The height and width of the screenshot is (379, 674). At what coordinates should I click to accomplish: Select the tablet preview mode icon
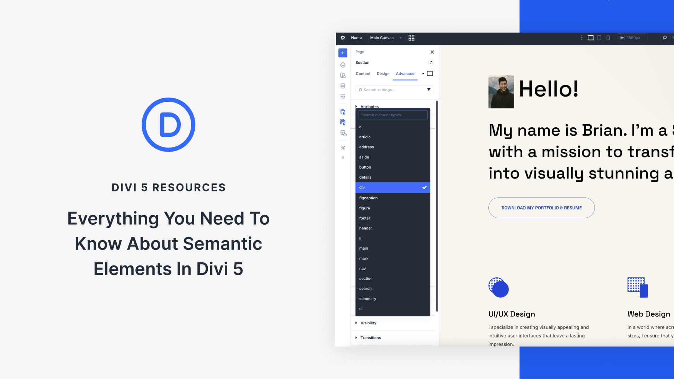pos(599,37)
